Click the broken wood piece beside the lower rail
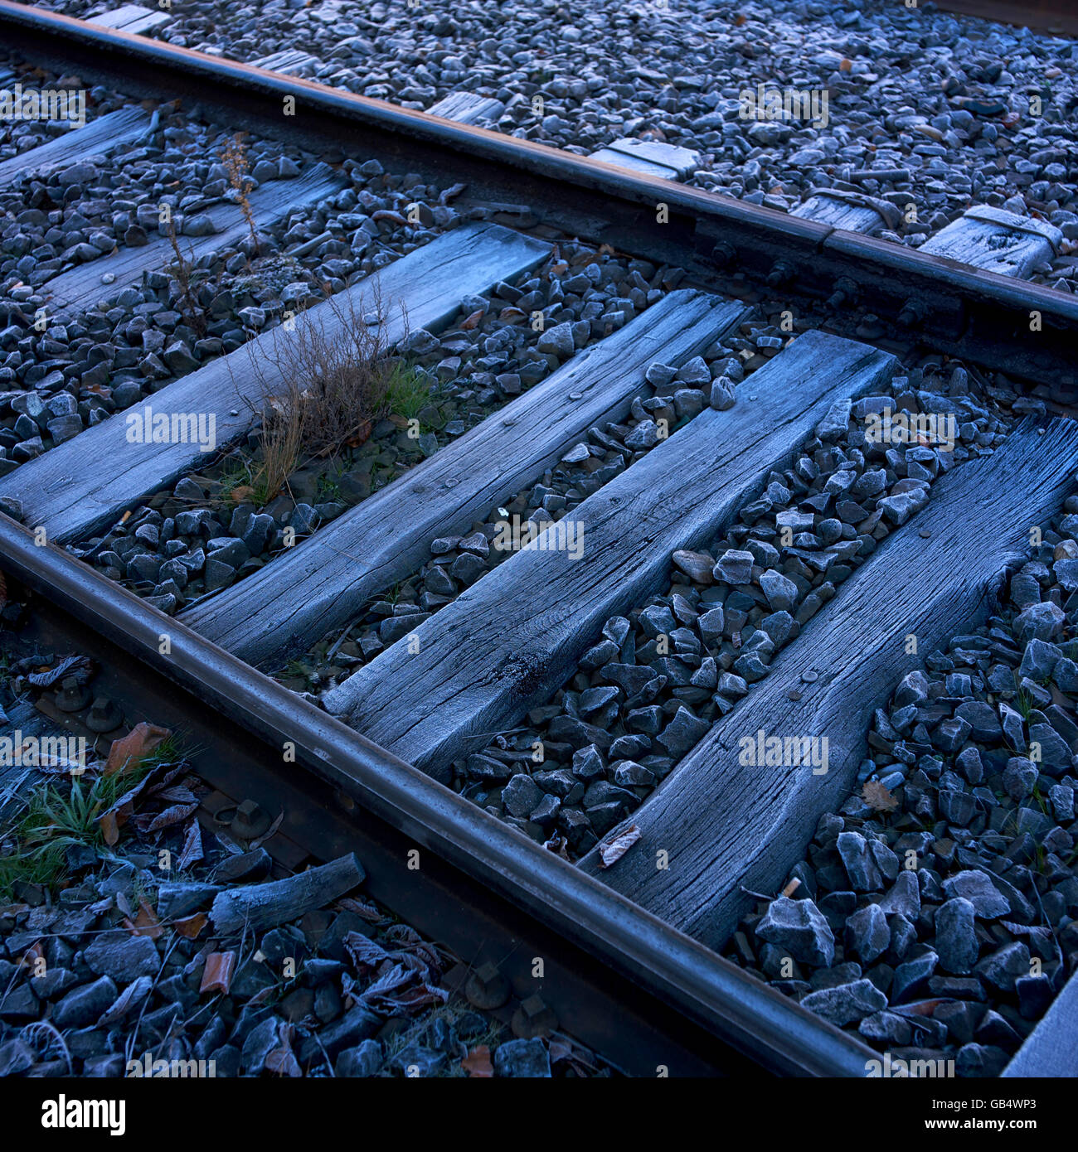Viewport: 1078px width, 1152px height. (x=286, y=893)
